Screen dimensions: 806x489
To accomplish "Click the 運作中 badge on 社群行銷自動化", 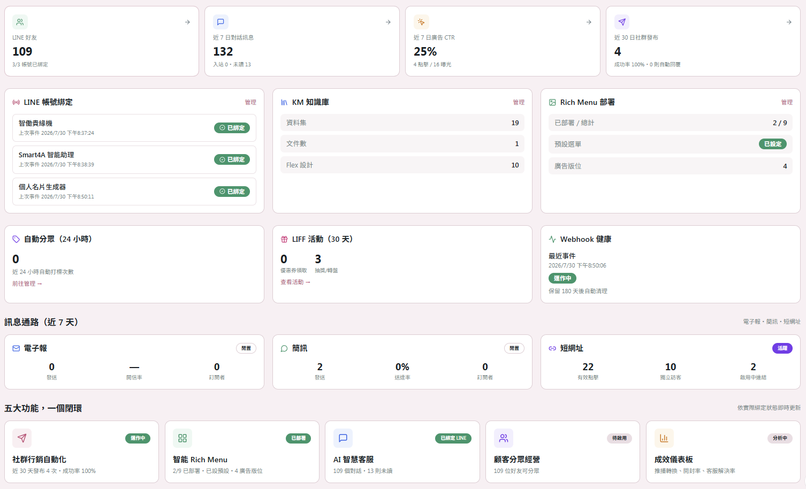I will point(138,438).
